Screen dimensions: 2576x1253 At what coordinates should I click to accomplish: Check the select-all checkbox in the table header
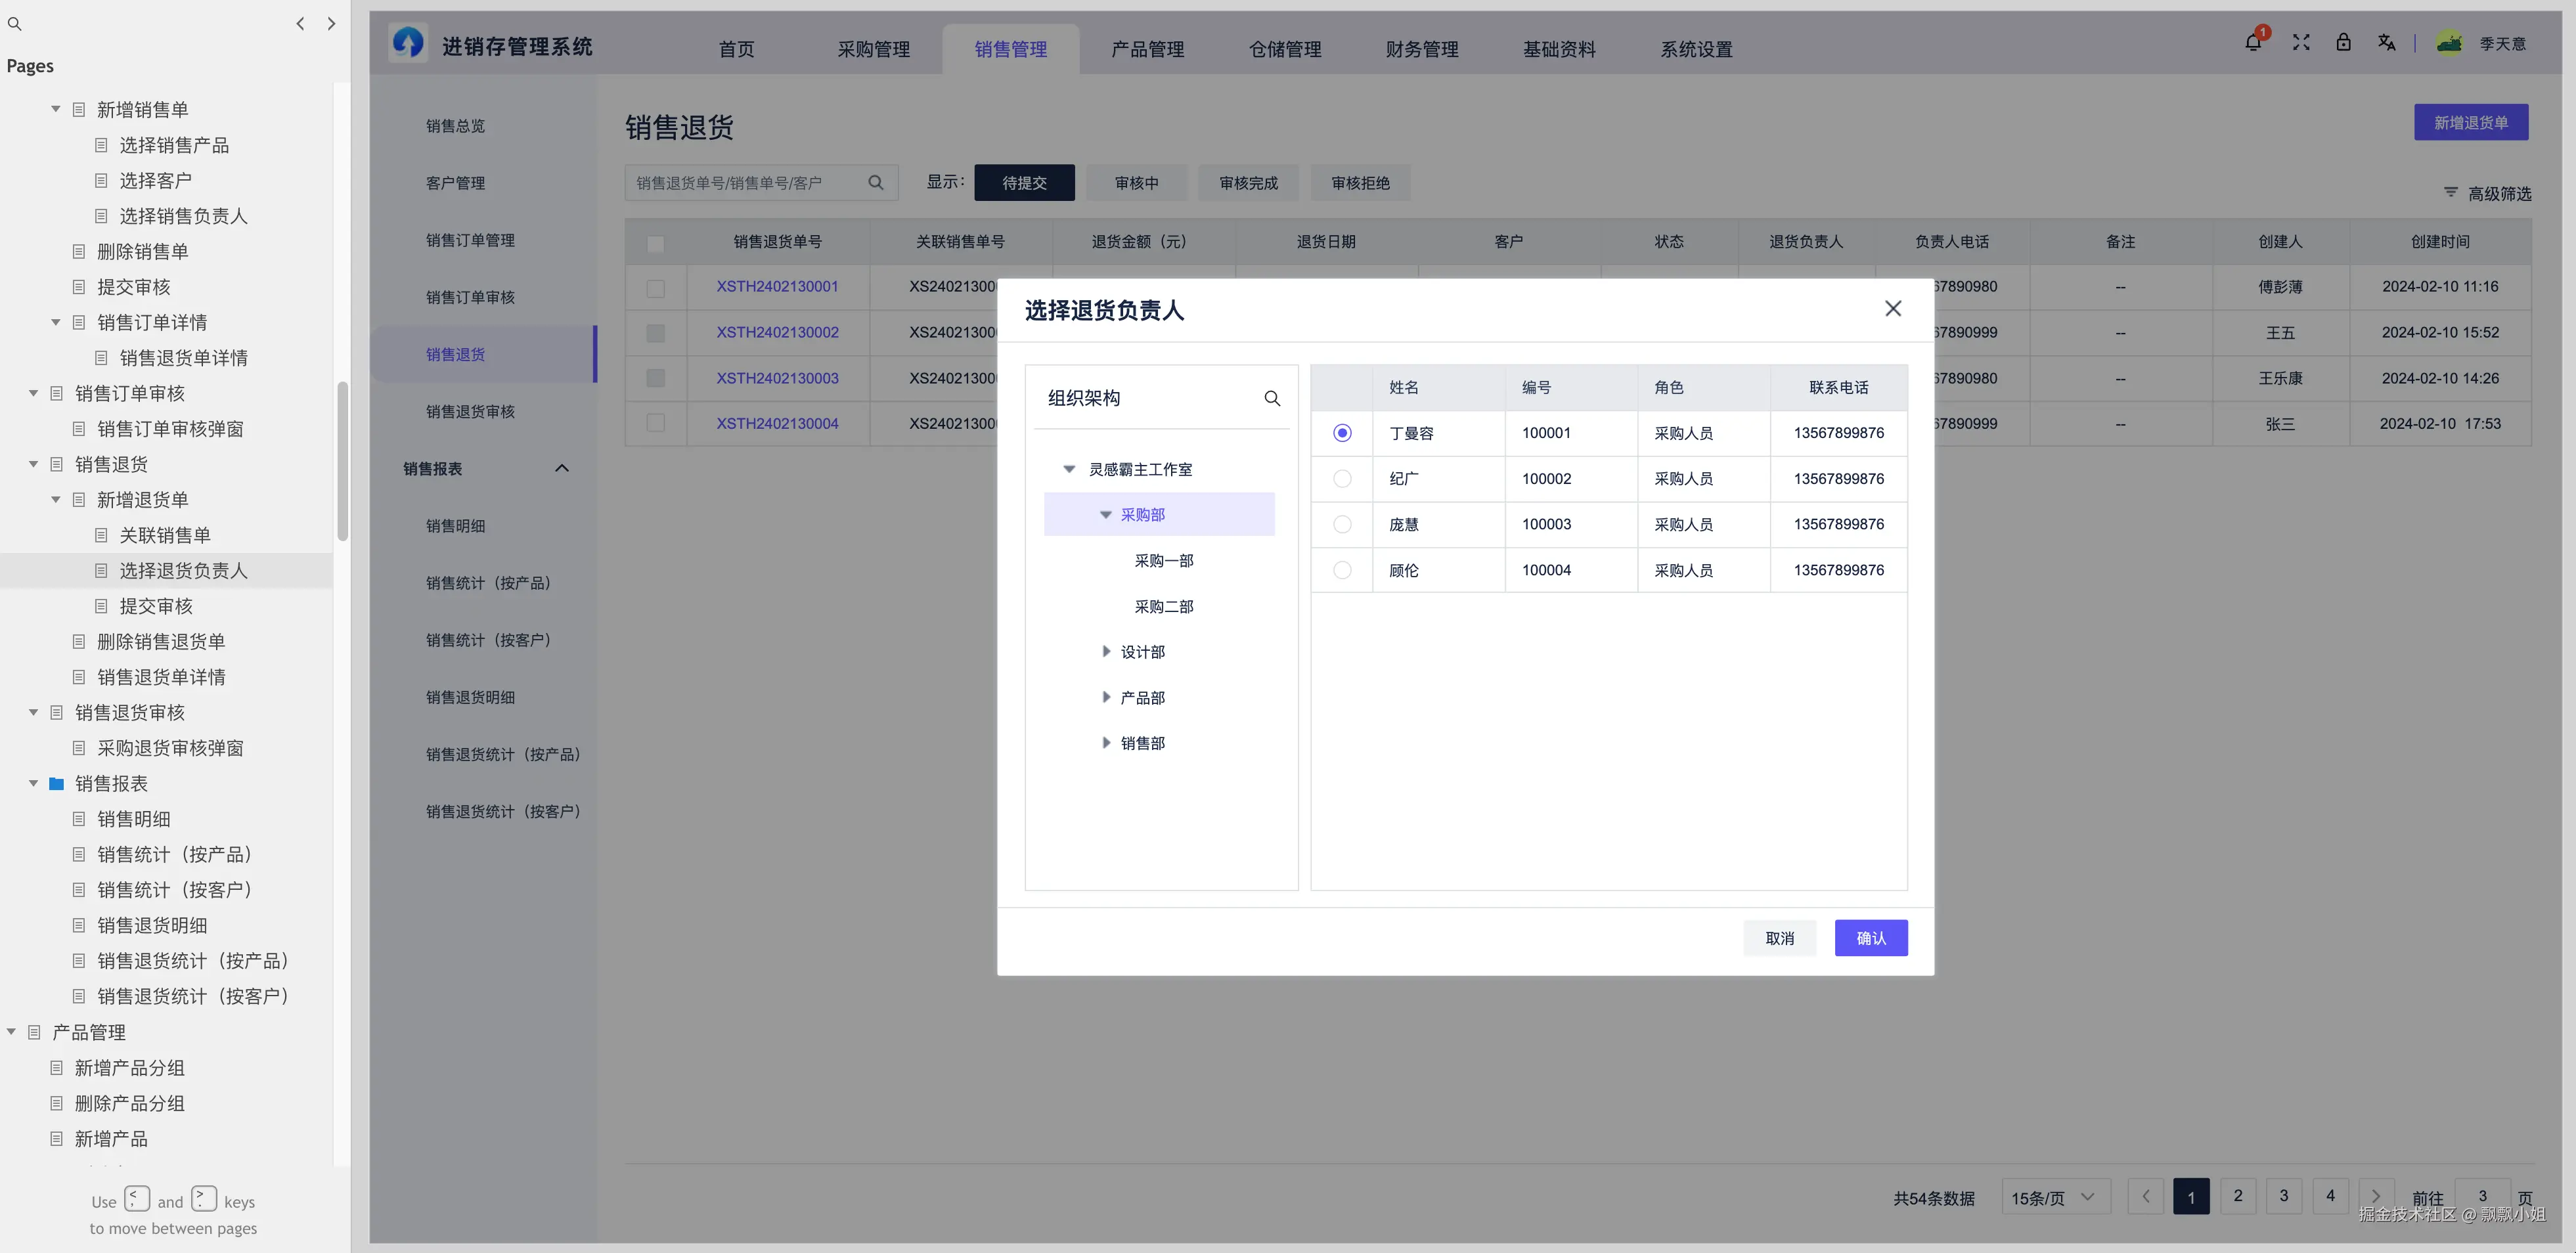(x=655, y=242)
